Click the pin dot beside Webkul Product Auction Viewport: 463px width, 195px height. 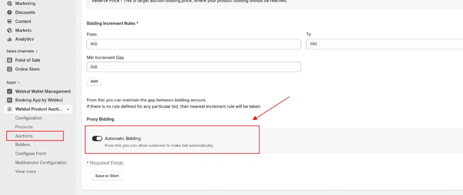click(x=68, y=109)
